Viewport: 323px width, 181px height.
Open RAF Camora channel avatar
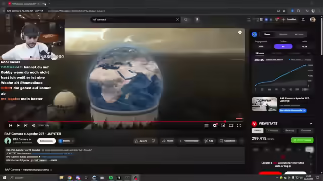8,141
